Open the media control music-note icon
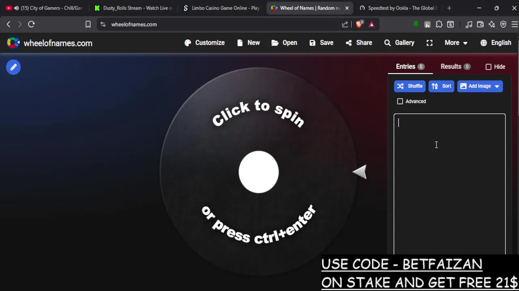 (469, 24)
